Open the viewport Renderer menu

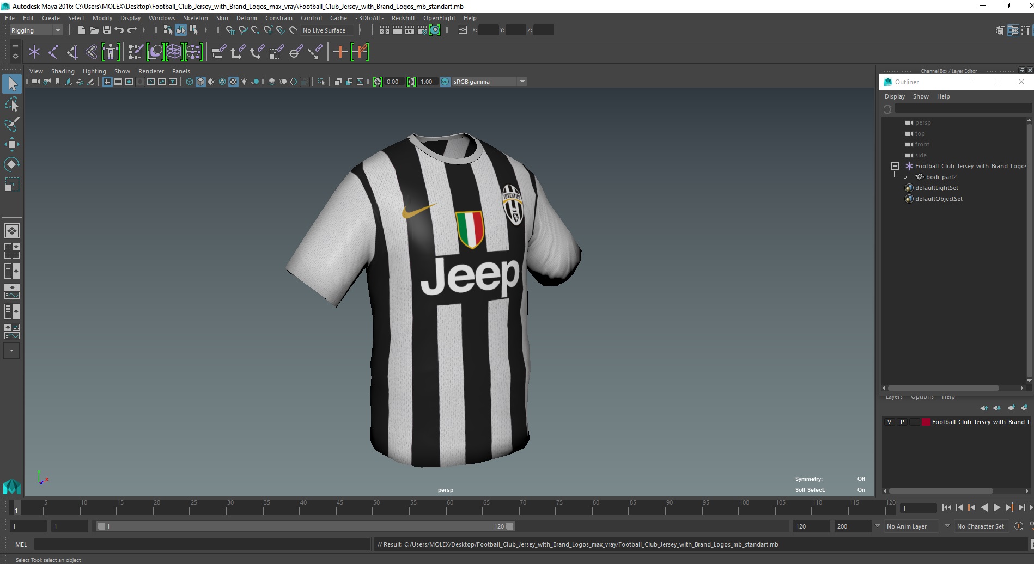(x=151, y=71)
